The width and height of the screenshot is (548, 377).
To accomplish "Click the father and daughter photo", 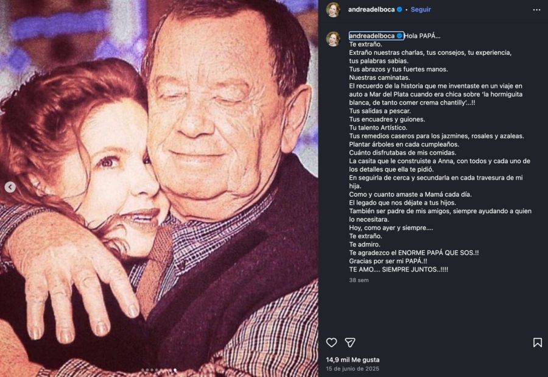I will point(159,183).
